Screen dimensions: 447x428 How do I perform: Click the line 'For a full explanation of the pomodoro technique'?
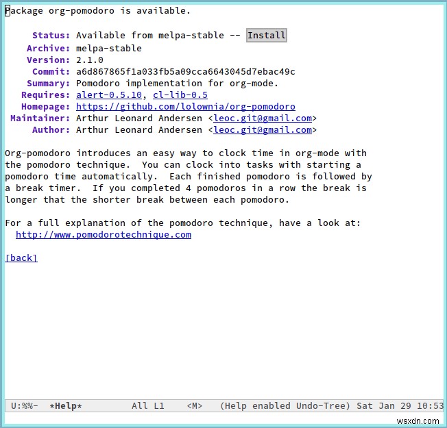[183, 223]
